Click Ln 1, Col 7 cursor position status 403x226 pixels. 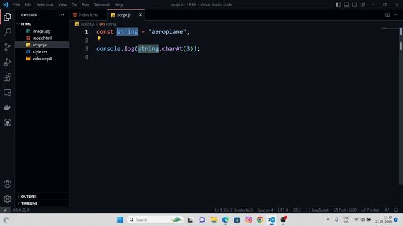point(234,210)
